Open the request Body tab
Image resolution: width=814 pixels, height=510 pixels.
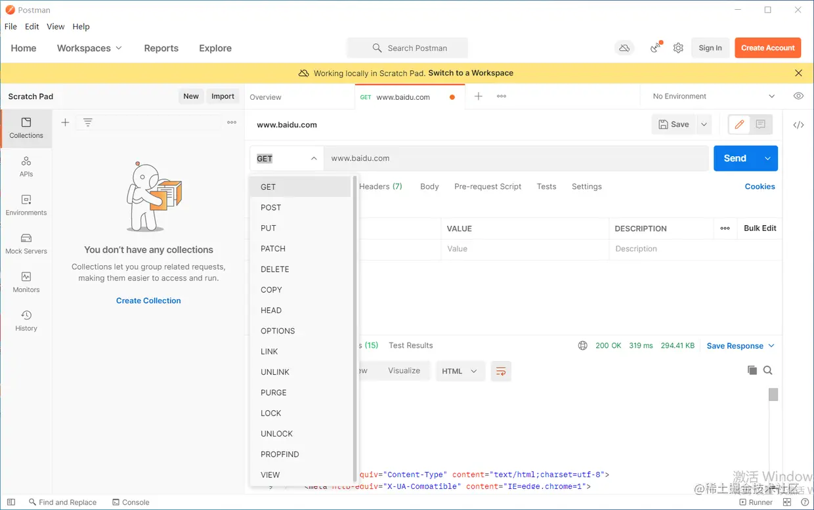(x=429, y=186)
